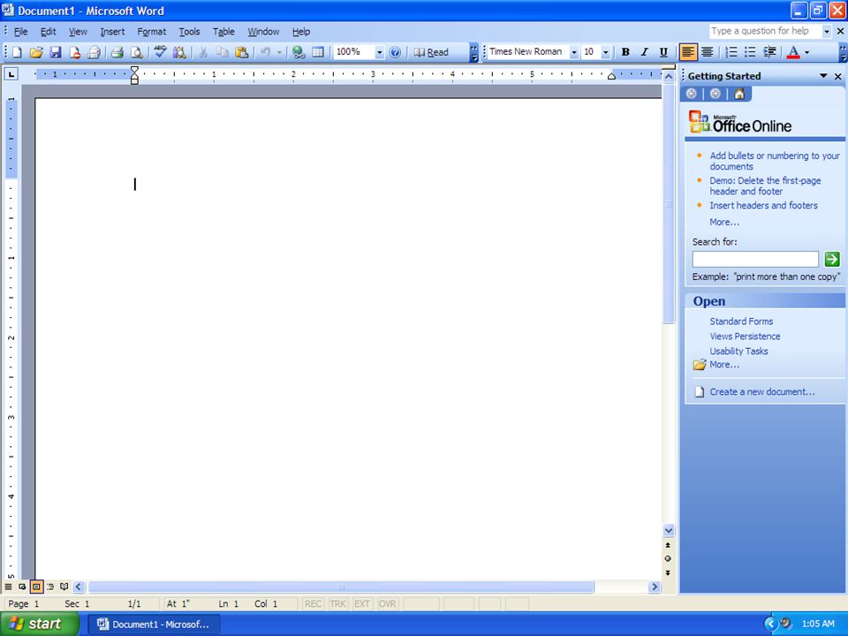Click the E-mail envelope toolbar icon
The image size is (848, 636).
pyautogui.click(x=95, y=52)
